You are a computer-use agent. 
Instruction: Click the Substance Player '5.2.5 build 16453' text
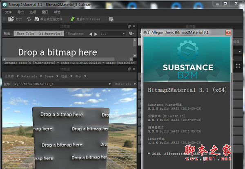coord(174,108)
